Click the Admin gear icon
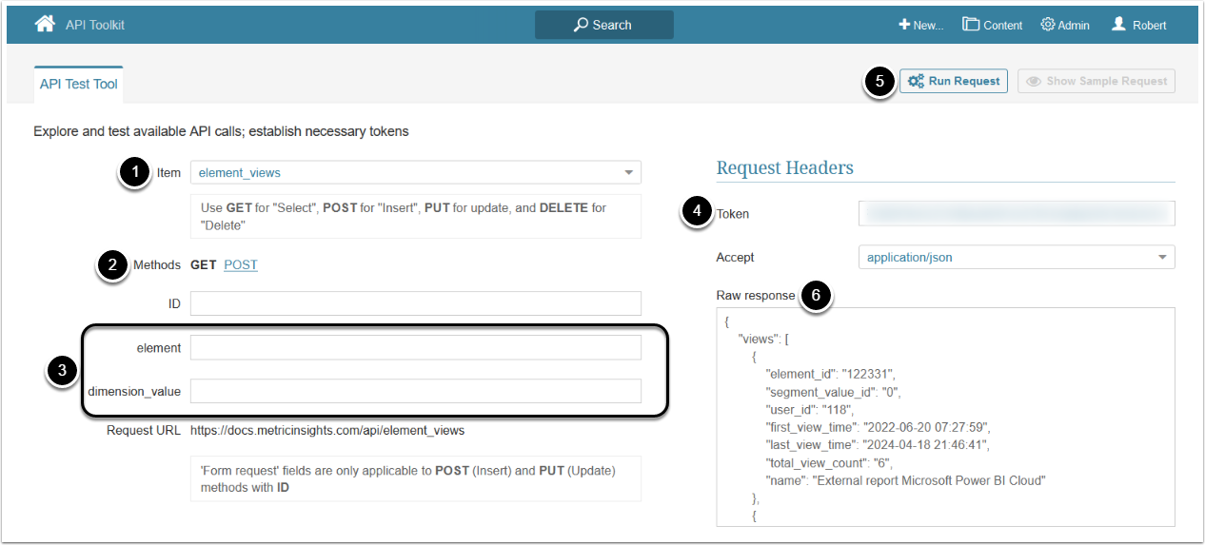The width and height of the screenshot is (1205, 545). 1048,25
